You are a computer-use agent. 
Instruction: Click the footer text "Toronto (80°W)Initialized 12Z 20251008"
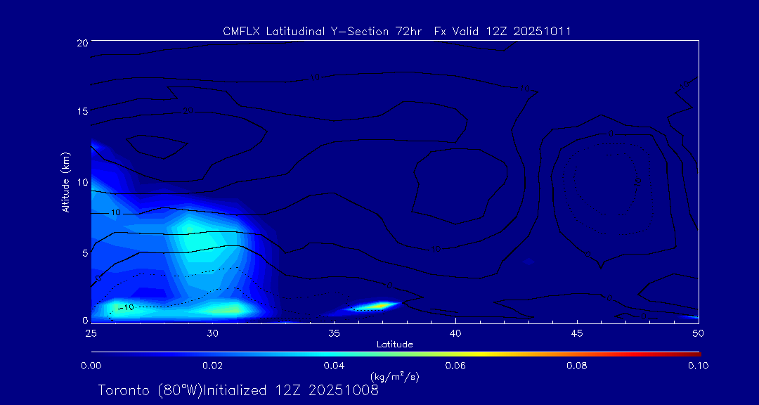point(238,390)
